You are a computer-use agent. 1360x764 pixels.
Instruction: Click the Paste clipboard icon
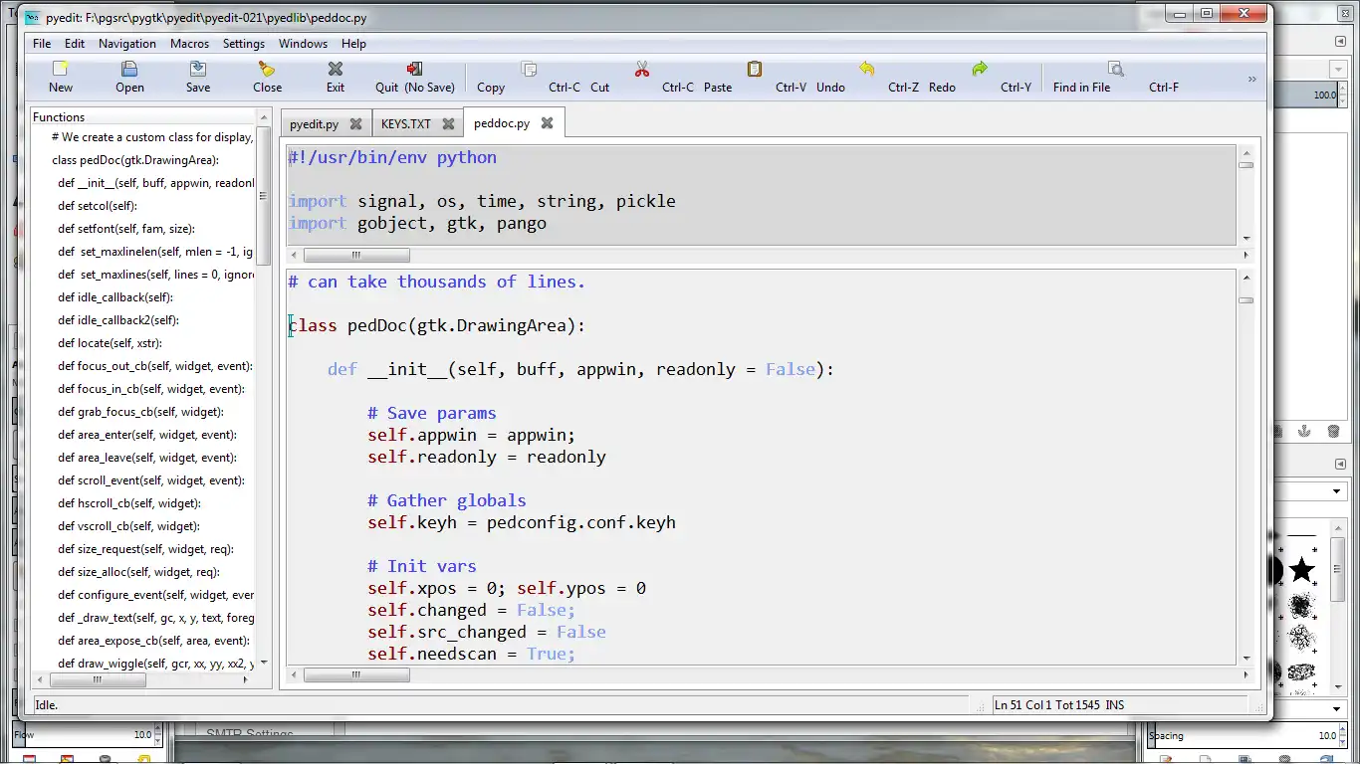point(755,69)
